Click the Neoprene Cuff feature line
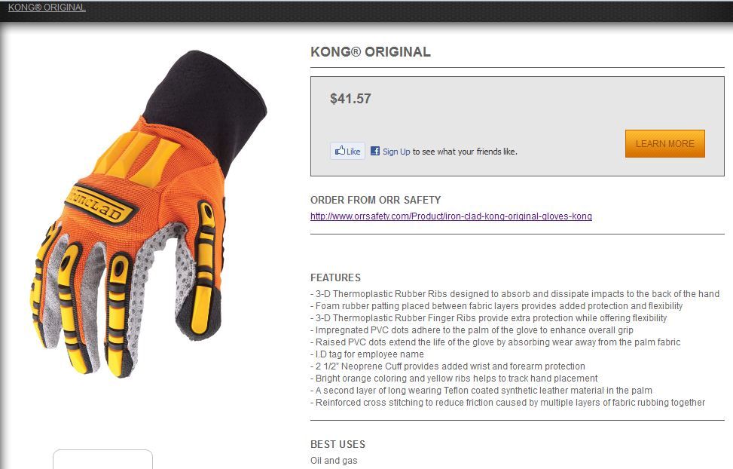Viewport: 733px width, 469px height. tap(447, 366)
